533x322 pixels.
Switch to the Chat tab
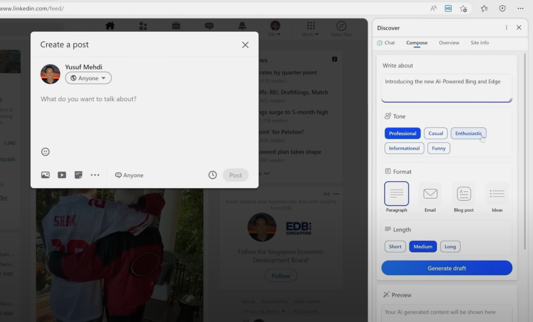point(386,43)
